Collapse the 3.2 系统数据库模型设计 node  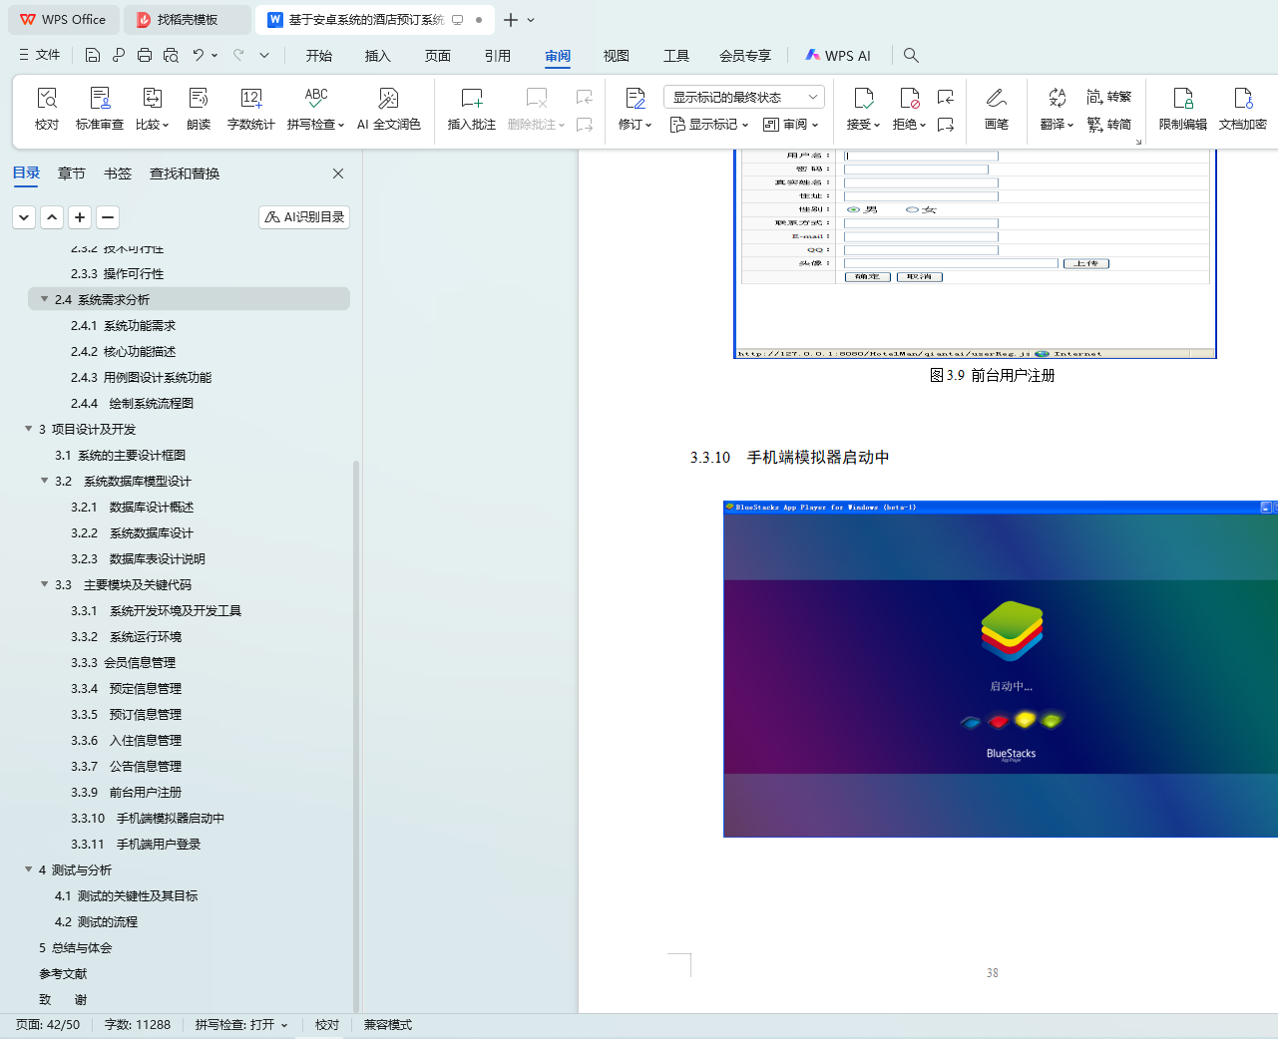[x=44, y=481]
